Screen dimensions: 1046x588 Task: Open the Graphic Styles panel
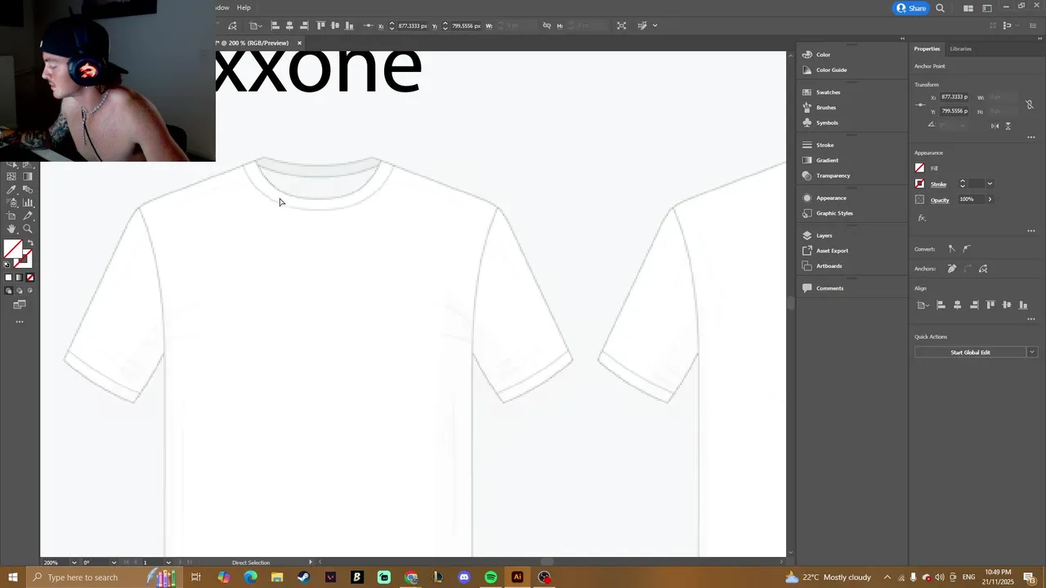tap(834, 213)
